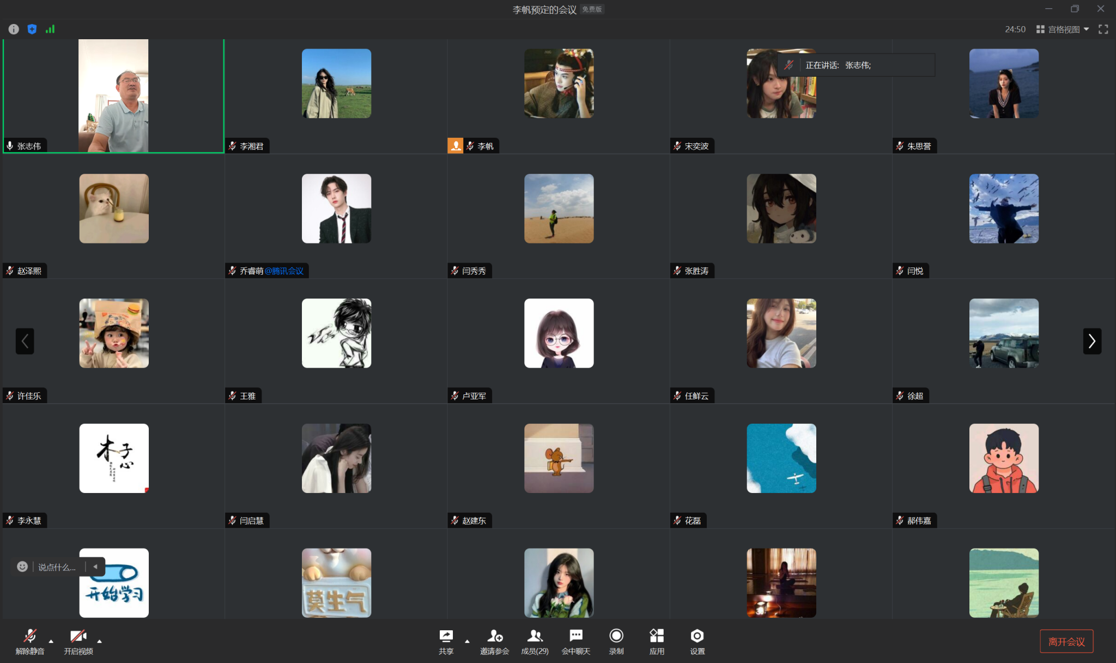Check the green network signal icon
The height and width of the screenshot is (663, 1116).
coord(50,29)
